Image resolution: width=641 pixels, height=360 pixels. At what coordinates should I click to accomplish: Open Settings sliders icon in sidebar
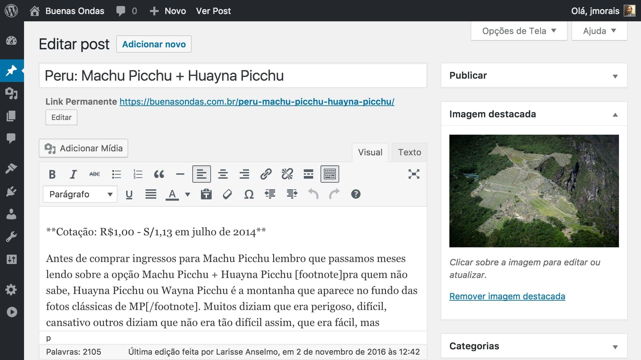coord(11,259)
